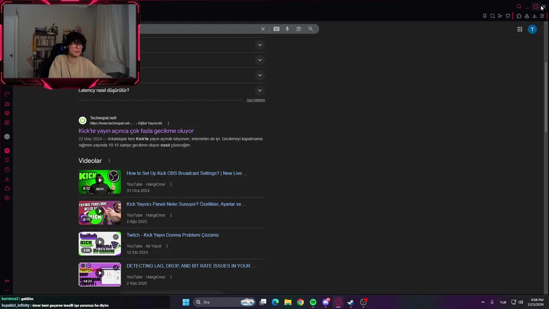The image size is (549, 309).
Task: Click the taskbar 'Ara' search box
Action: tap(225, 302)
